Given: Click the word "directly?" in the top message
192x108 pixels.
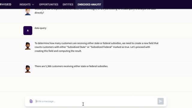Looking at the screenshot, I should pos(39,13).
